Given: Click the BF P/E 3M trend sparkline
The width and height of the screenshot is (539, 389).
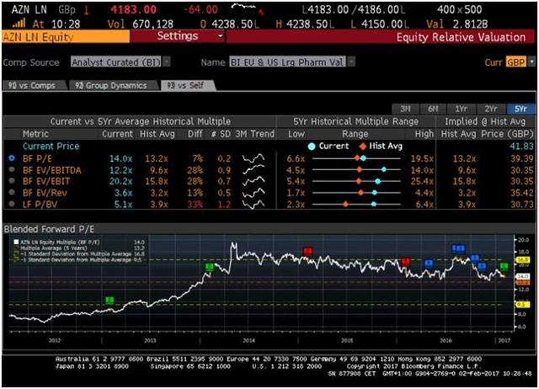Looking at the screenshot, I should click(253, 158).
